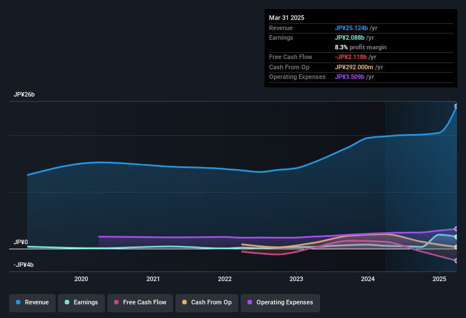The width and height of the screenshot is (466, 318).
Task: Select the Free Cash Flow endpoint marker
Action: 456,261
